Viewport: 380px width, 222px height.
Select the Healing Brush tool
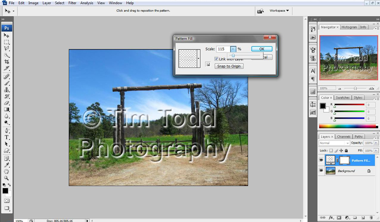(6, 77)
